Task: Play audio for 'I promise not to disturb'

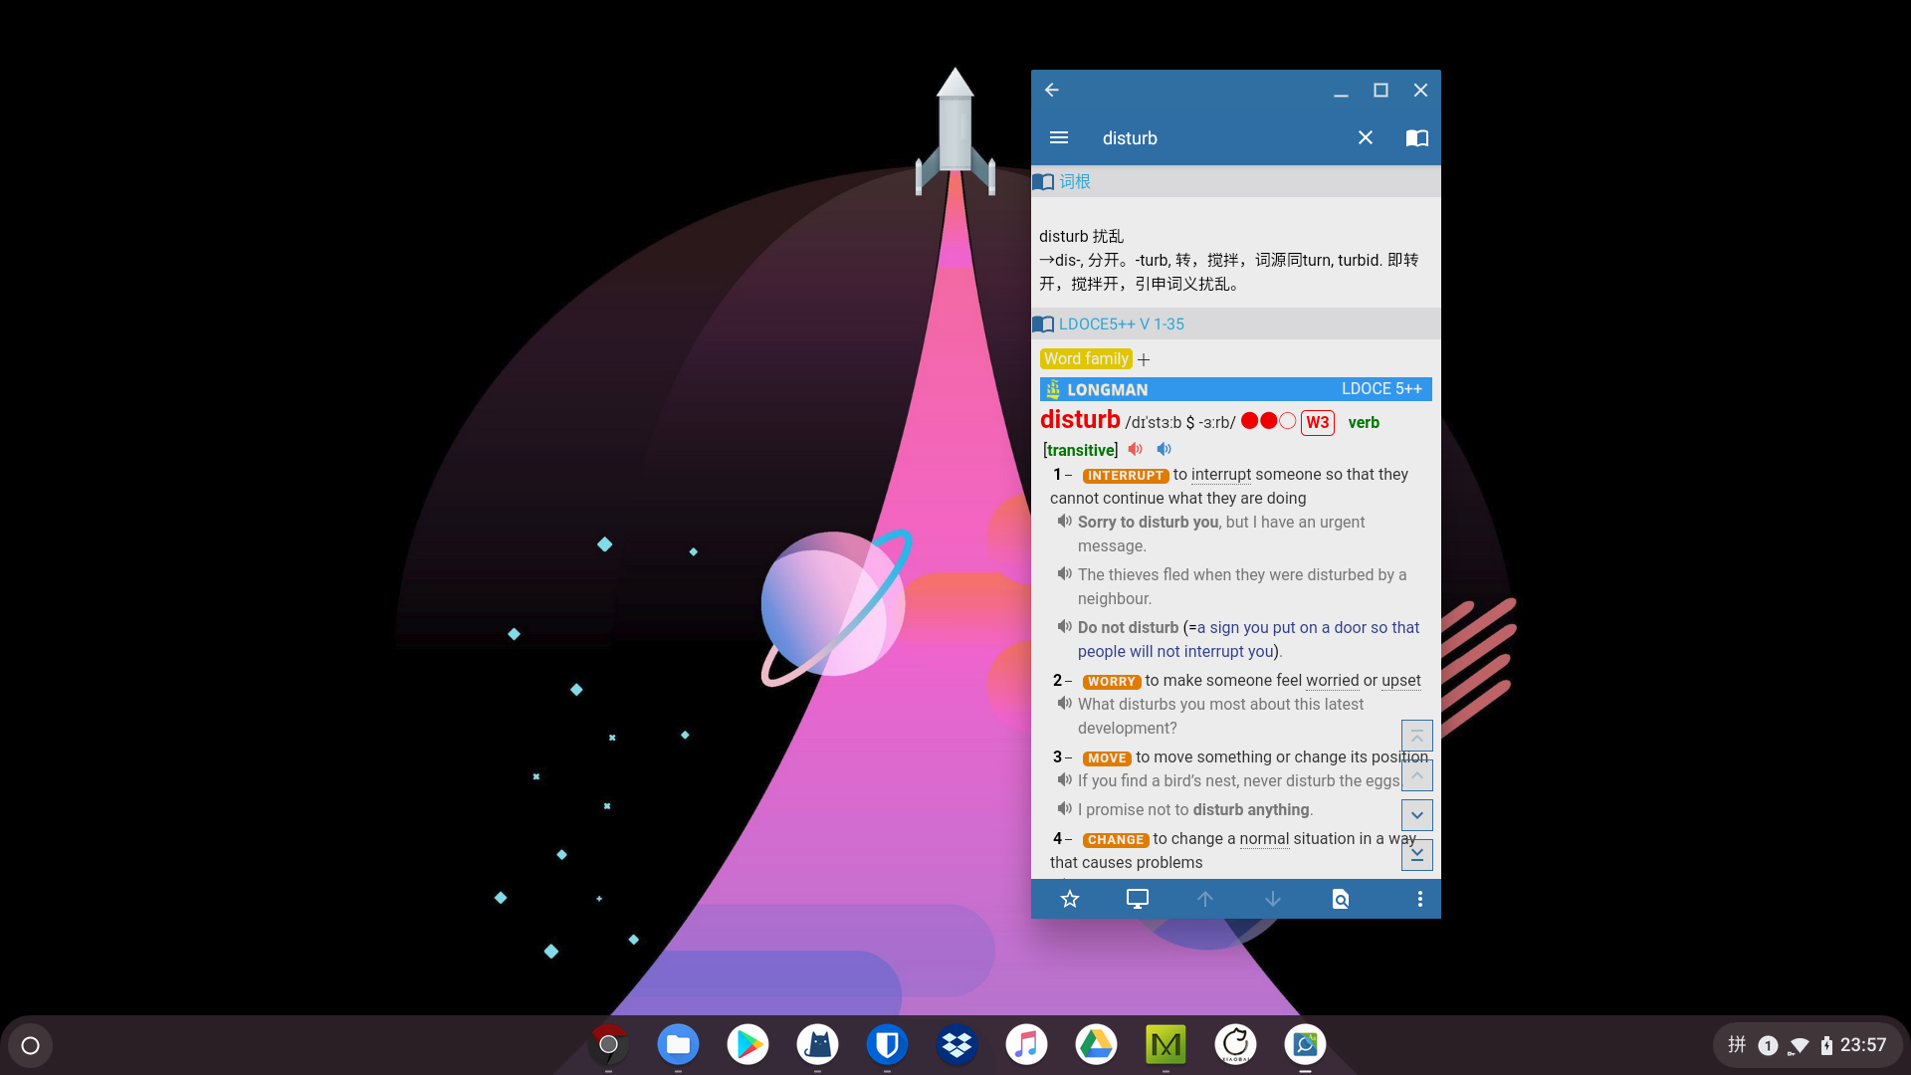Action: [1065, 808]
